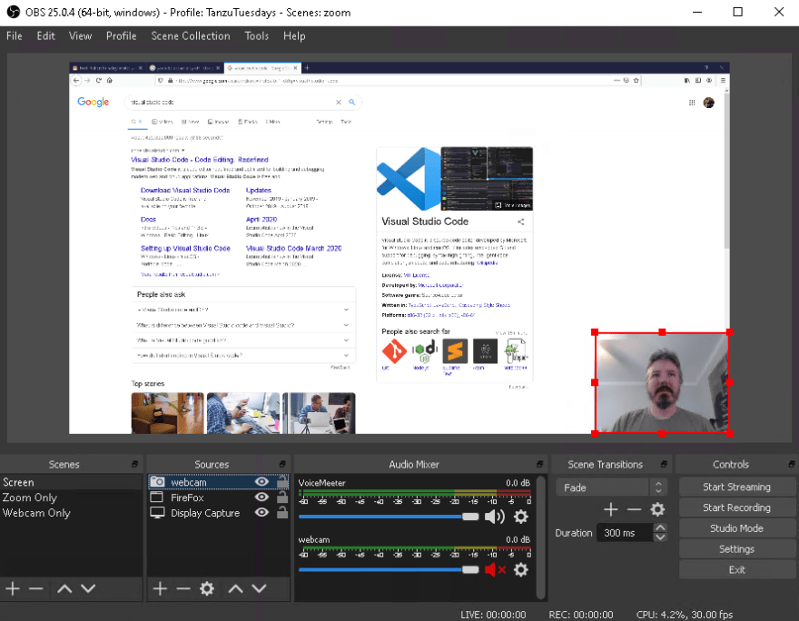Click the Display Capture monitor icon
The image size is (799, 621).
[157, 513]
